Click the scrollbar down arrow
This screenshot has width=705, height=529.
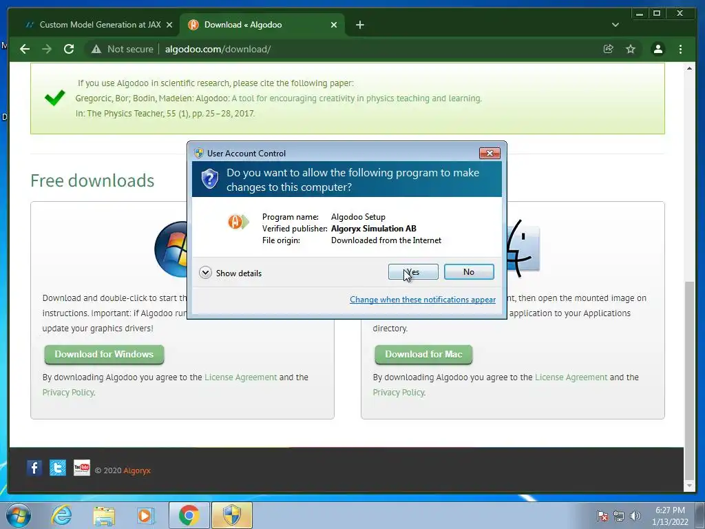(689, 486)
